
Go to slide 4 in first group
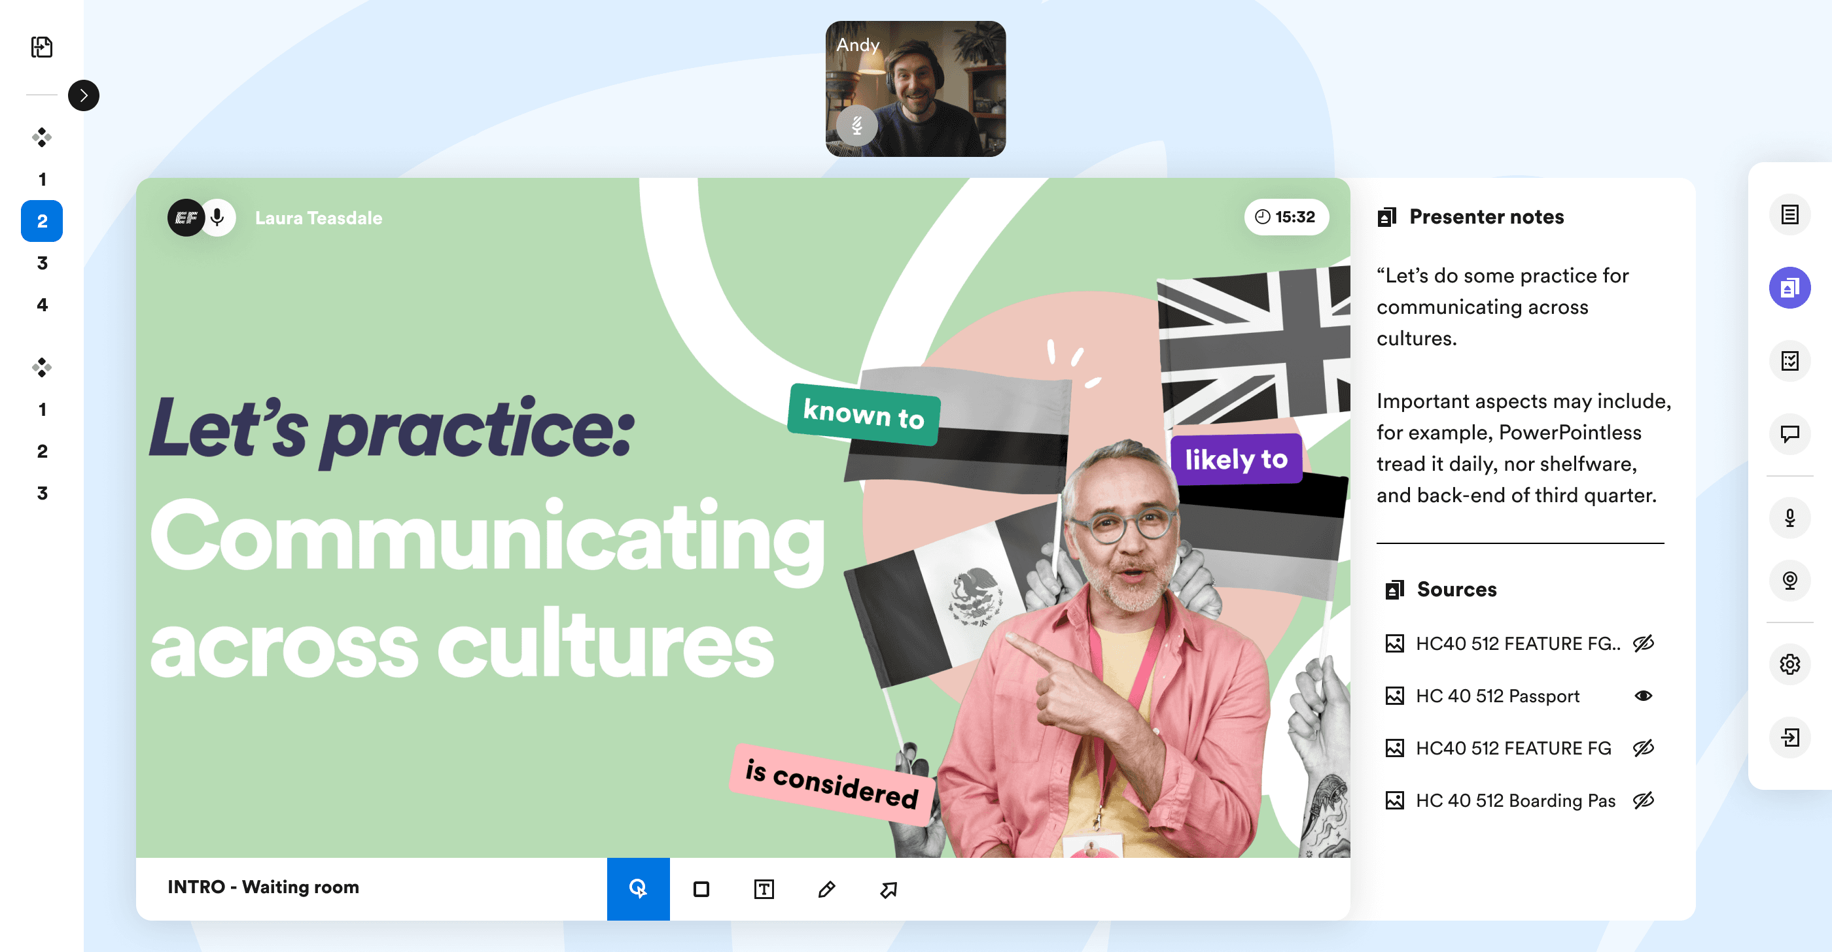(42, 305)
